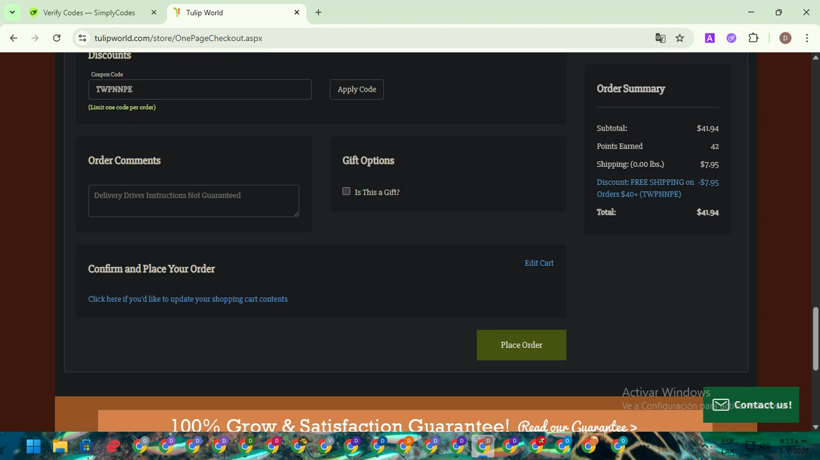
Task: Go back to the previous page
Action: (x=14, y=38)
